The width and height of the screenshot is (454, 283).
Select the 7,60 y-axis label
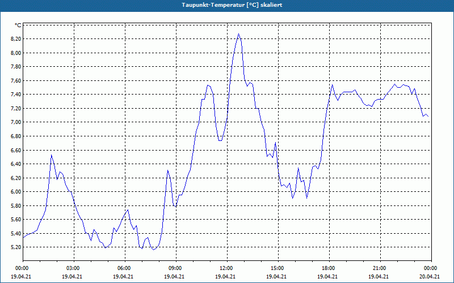pyautogui.click(x=16, y=80)
